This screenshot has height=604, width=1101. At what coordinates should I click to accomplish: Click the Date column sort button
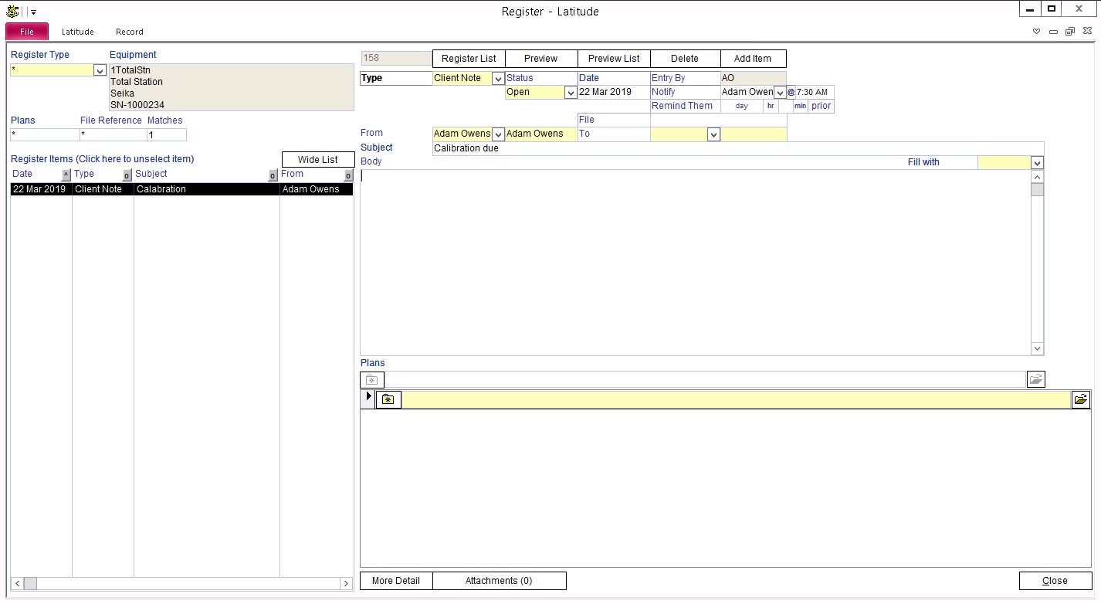pyautogui.click(x=66, y=175)
